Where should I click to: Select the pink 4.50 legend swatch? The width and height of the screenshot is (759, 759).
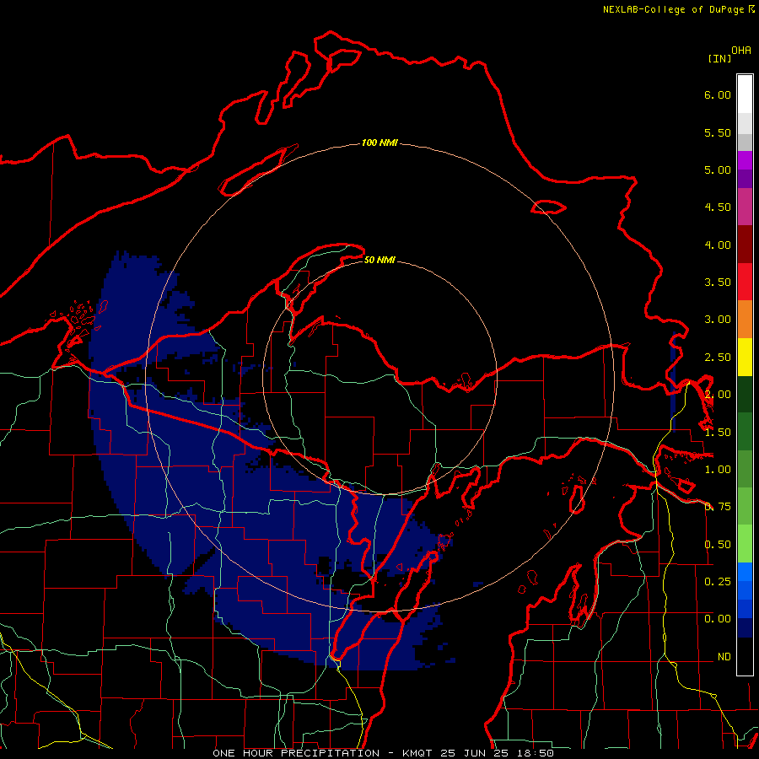click(745, 207)
